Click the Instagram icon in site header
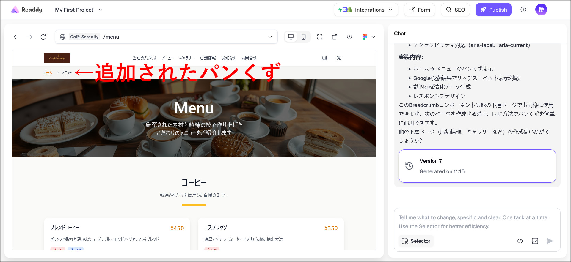The width and height of the screenshot is (571, 262). click(x=324, y=58)
